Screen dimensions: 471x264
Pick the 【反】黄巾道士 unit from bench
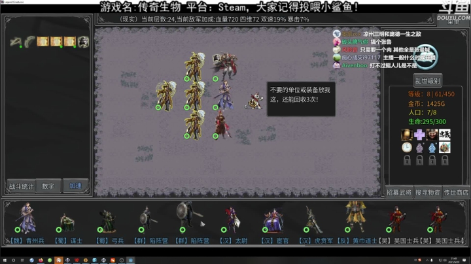click(356, 217)
